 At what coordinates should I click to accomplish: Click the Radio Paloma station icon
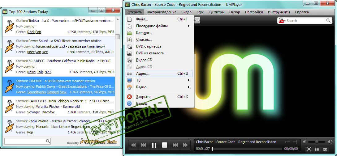tap(9, 127)
